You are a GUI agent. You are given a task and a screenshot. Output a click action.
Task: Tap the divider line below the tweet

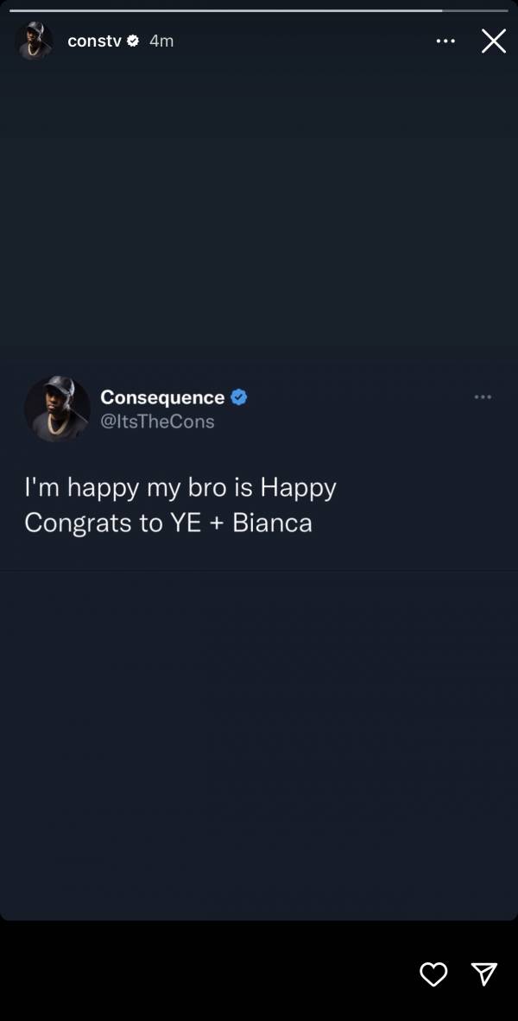pyautogui.click(x=259, y=570)
